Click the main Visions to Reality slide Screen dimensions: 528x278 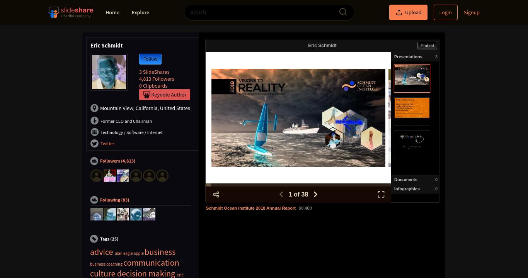[x=298, y=118]
